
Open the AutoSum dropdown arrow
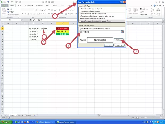(x=149, y=9)
